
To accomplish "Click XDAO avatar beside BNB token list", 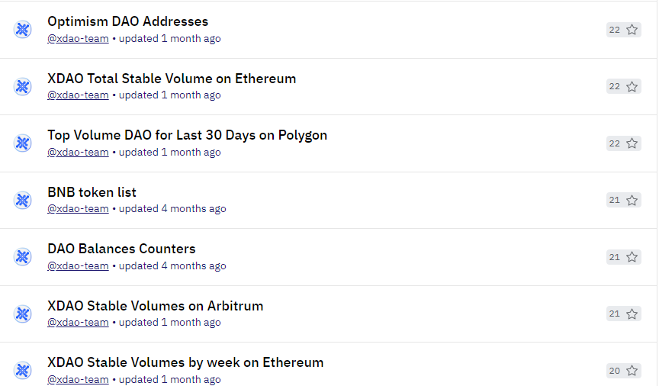I will (x=23, y=200).
